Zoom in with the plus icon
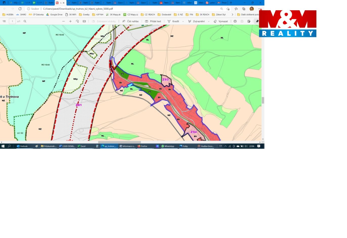 point(70,21)
